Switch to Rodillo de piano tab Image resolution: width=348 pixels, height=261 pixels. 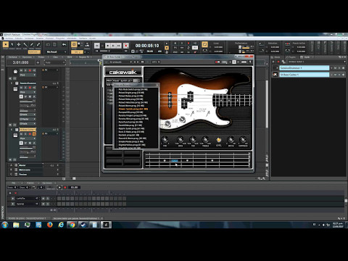[27, 218]
